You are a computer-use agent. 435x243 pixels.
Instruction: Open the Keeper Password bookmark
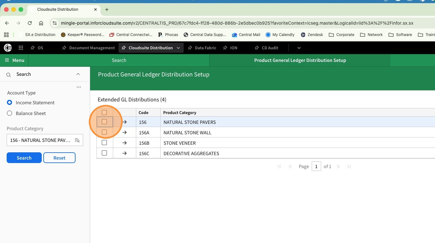83,35
